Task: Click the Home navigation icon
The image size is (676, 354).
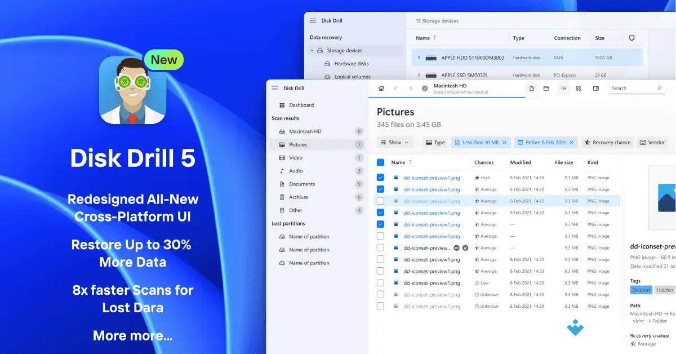Action: pyautogui.click(x=380, y=88)
